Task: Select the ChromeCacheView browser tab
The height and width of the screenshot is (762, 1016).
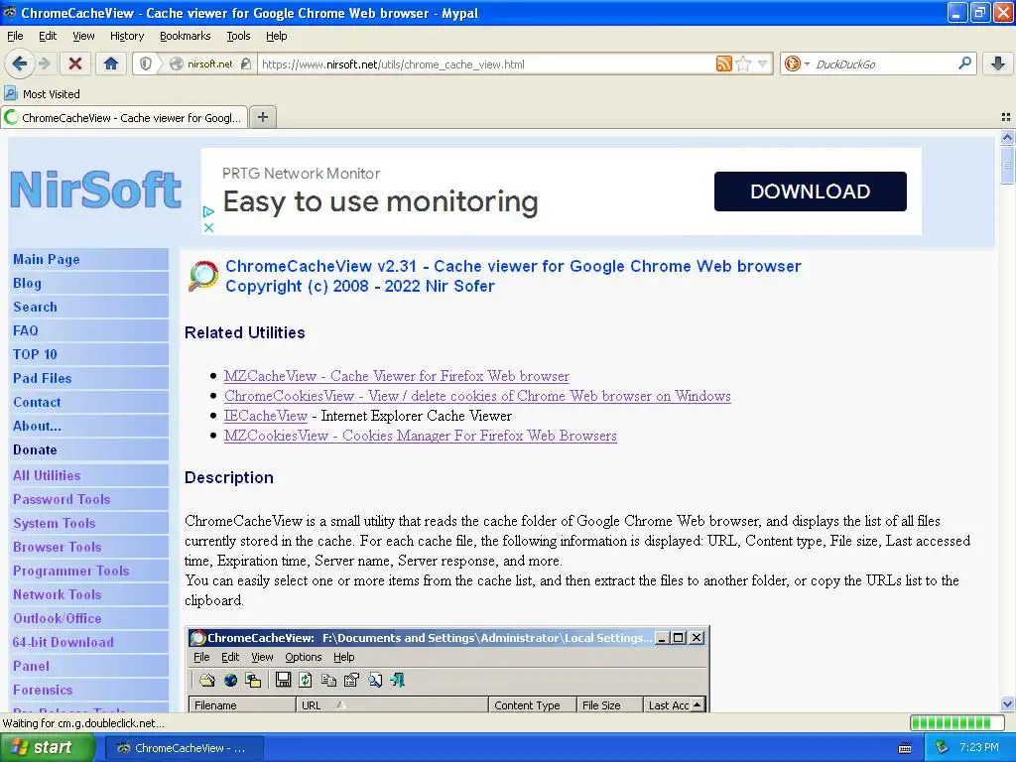Action: 124,118
